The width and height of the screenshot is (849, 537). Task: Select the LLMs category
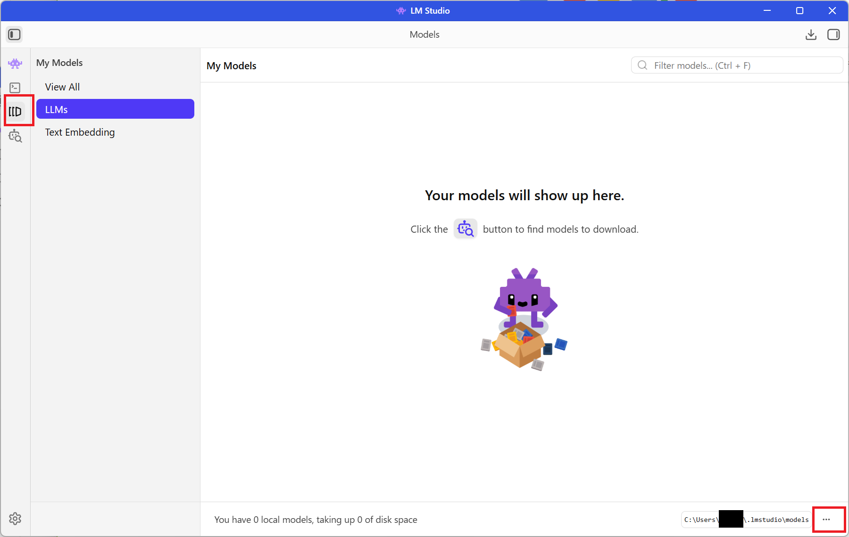tap(115, 109)
